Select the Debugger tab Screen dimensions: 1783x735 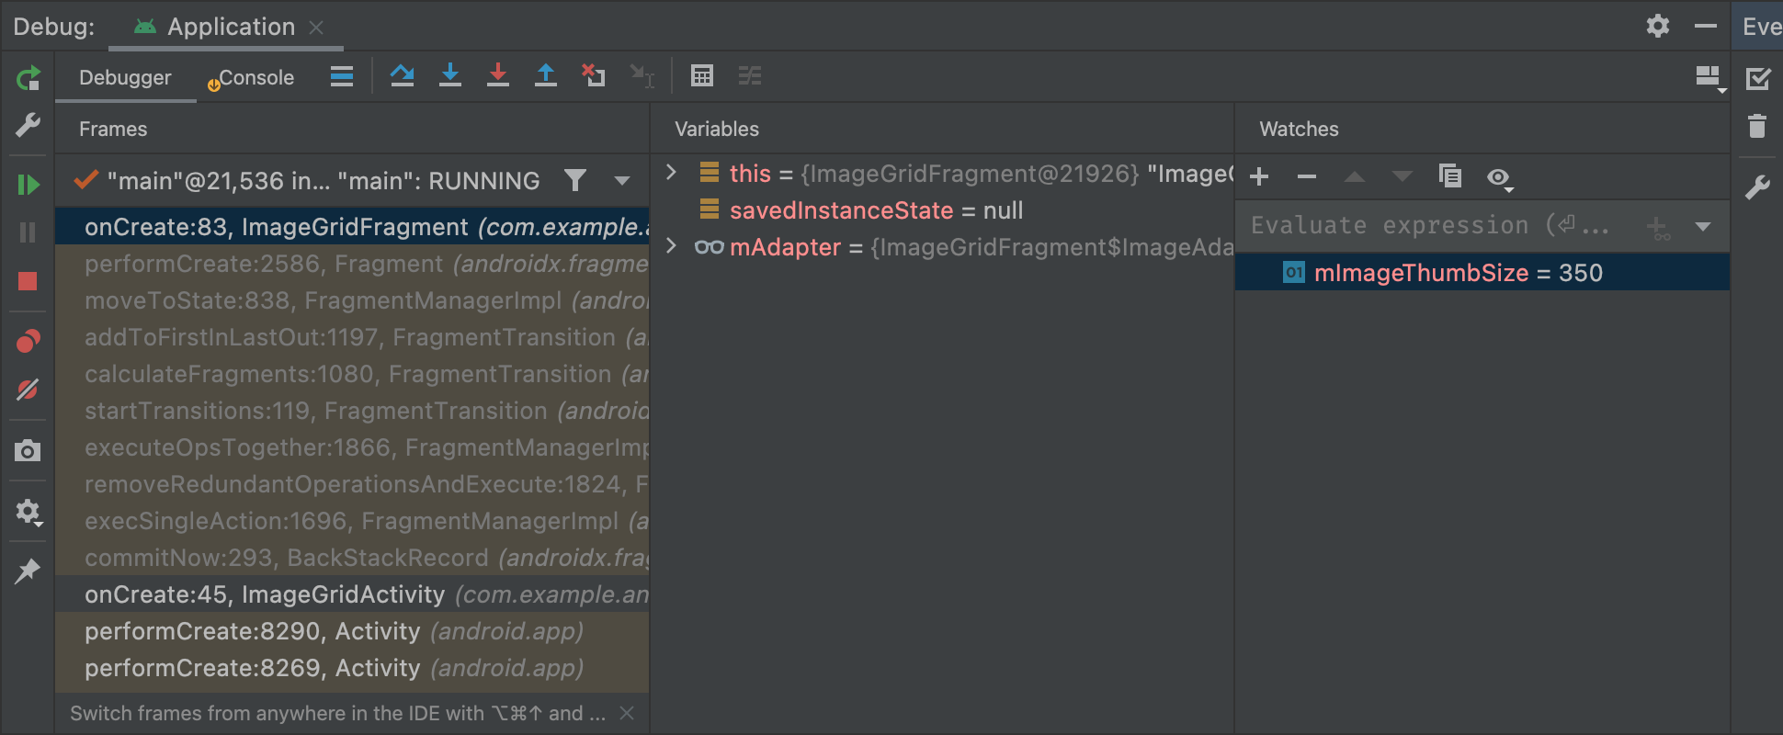point(125,78)
